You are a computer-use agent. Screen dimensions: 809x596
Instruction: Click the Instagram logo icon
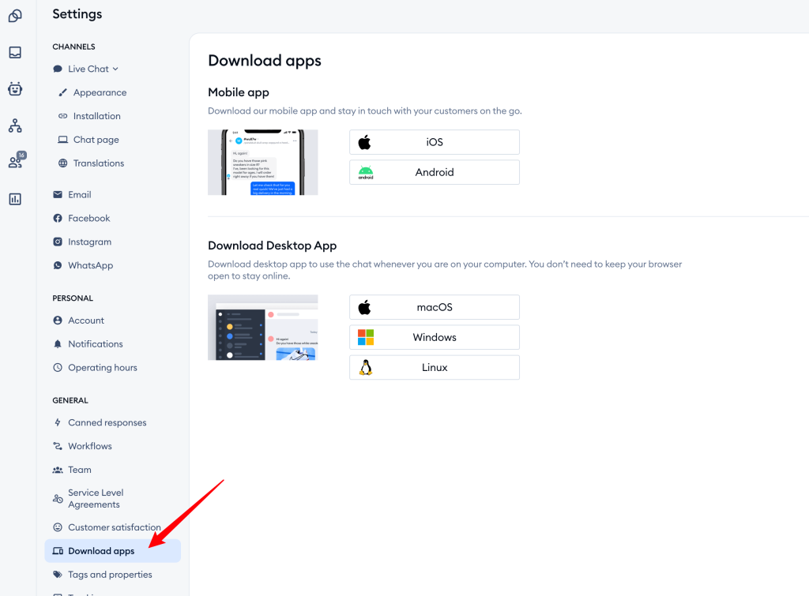[58, 242]
